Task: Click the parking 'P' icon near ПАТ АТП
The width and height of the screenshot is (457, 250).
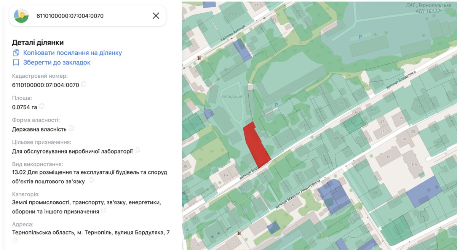Action: (x=360, y=37)
